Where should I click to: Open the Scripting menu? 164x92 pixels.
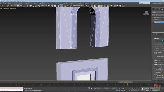(72, 3)
